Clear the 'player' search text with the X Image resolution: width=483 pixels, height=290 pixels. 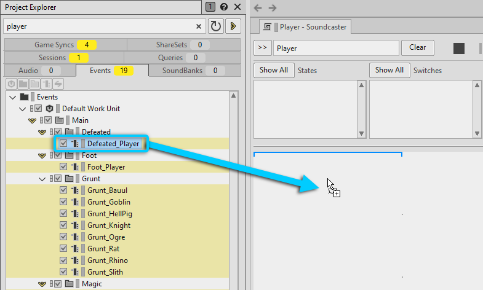coord(199,26)
